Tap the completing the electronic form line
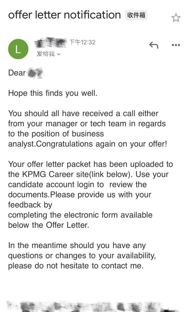This screenshot has width=190, height=312. 80,215
